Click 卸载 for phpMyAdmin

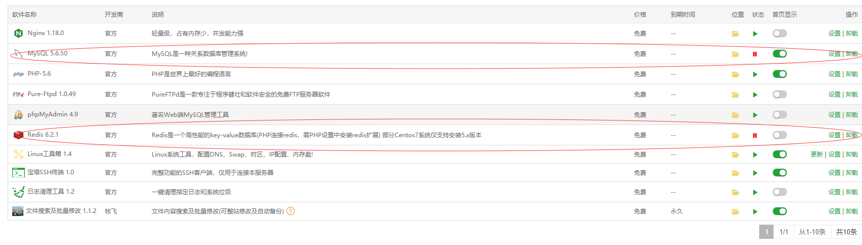pos(852,115)
